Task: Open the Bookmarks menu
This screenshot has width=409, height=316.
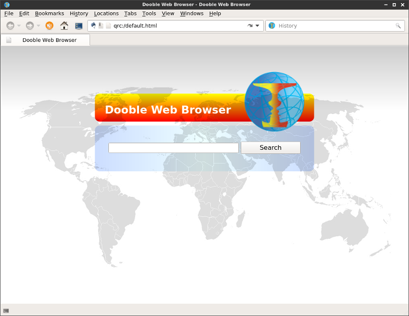Action: [x=50, y=13]
